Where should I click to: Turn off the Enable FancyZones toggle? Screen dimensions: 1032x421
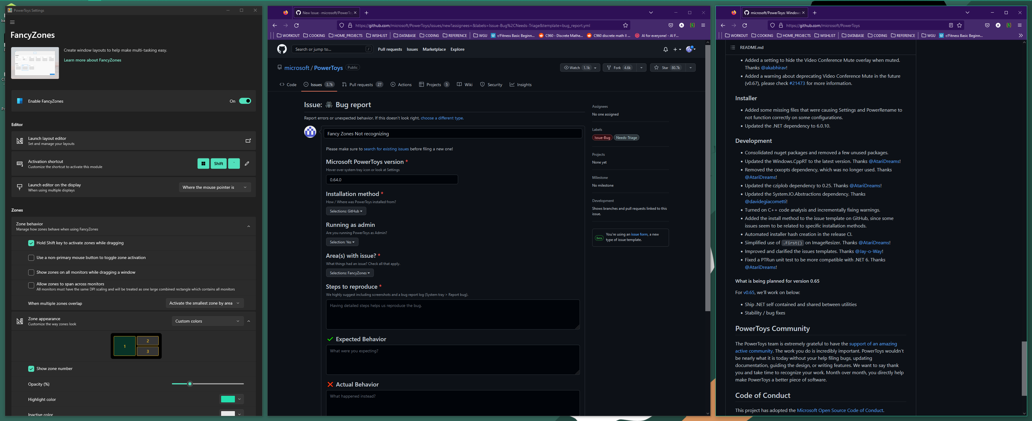tap(245, 101)
